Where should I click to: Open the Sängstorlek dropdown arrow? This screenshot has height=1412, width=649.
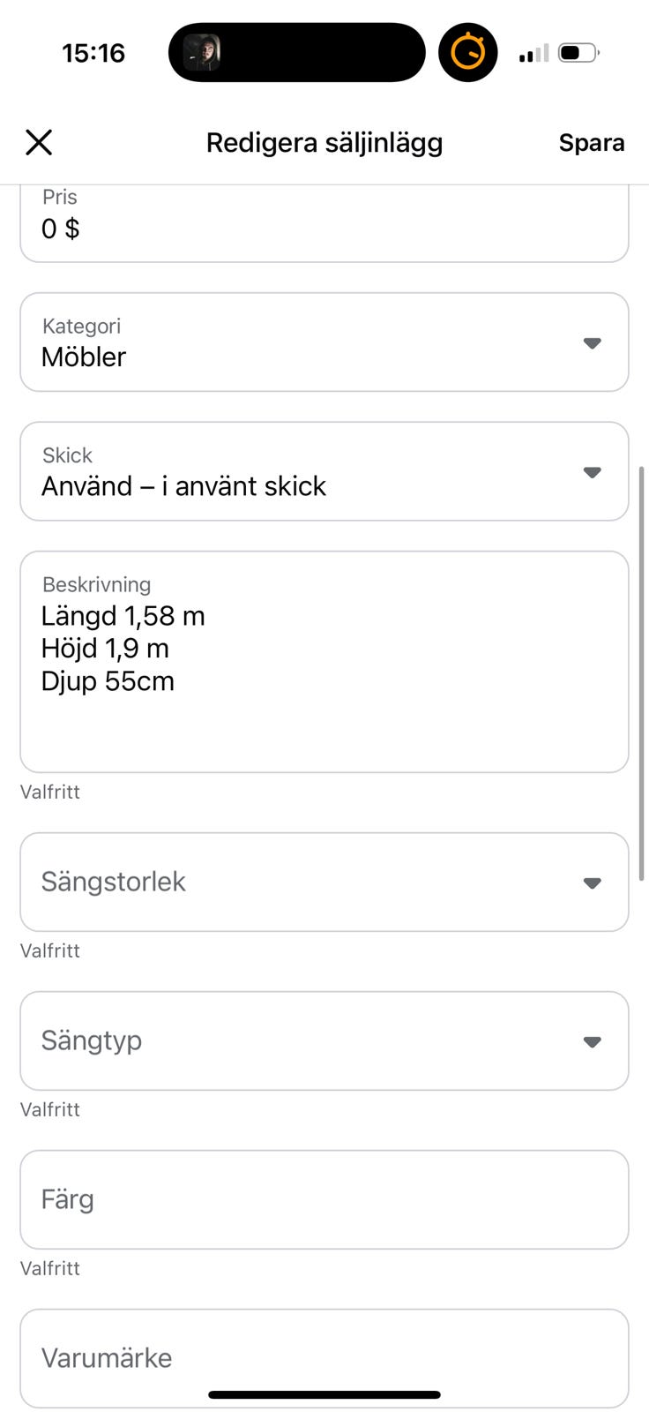593,882
